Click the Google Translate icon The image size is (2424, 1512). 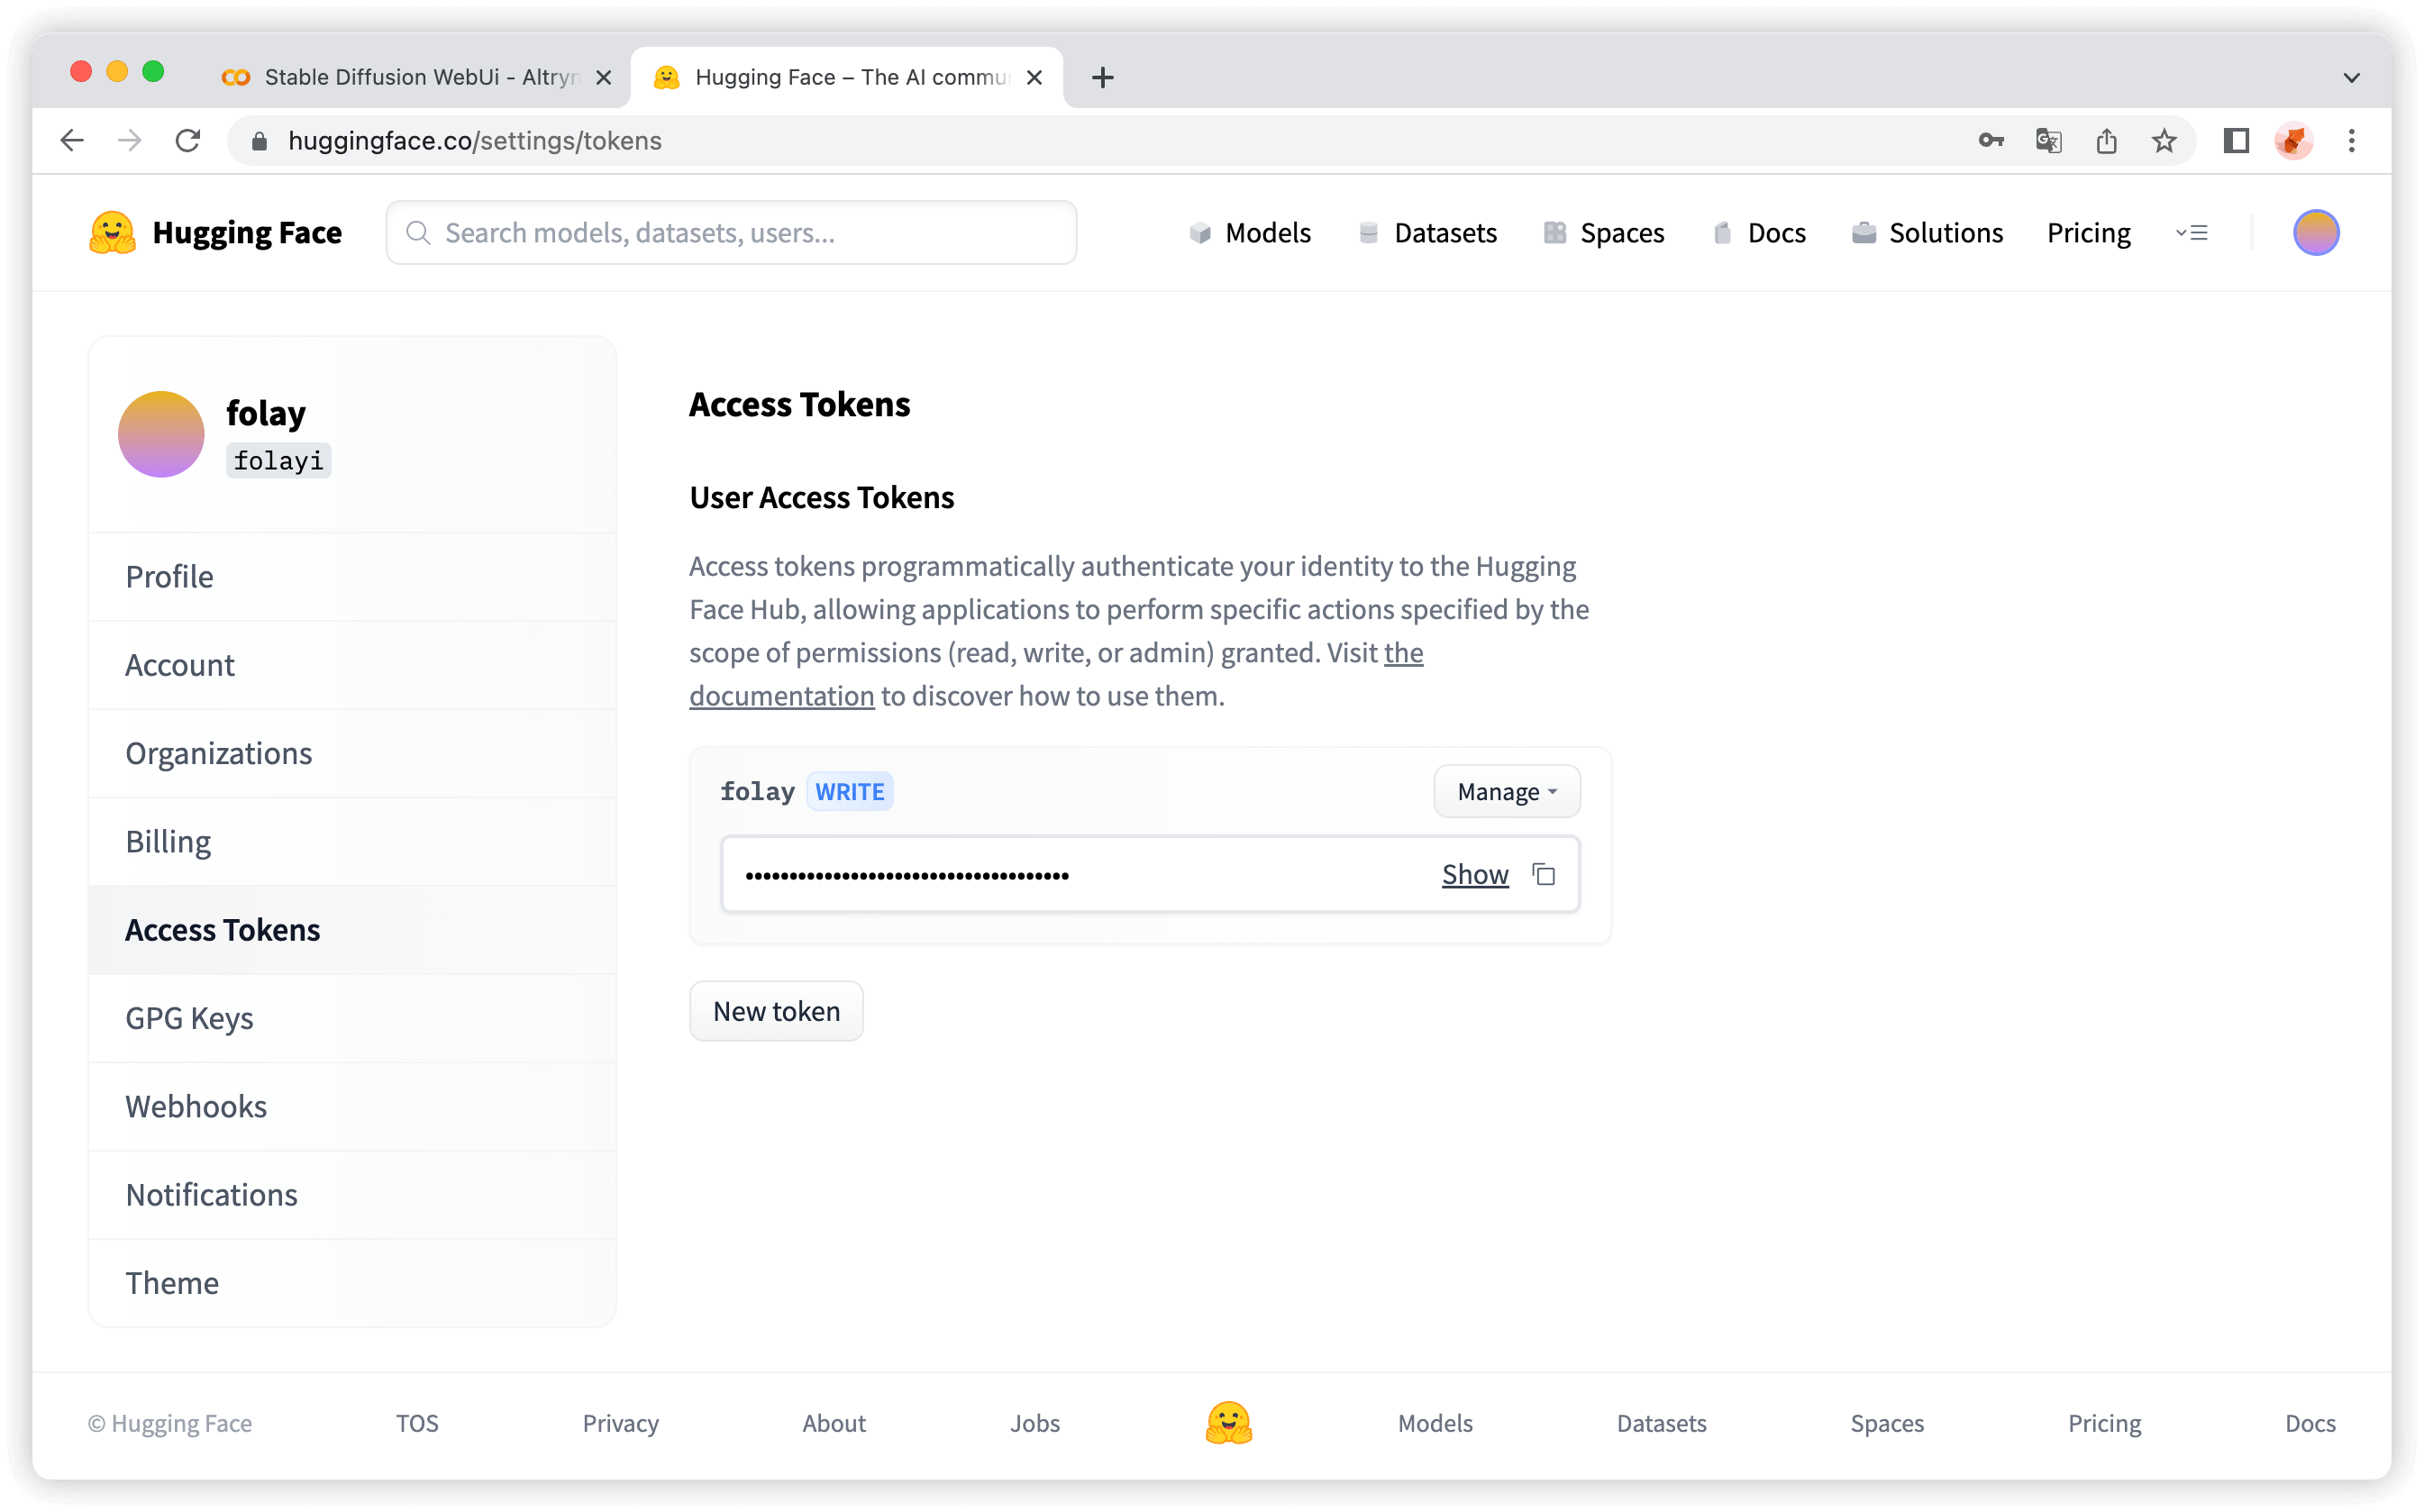2048,141
